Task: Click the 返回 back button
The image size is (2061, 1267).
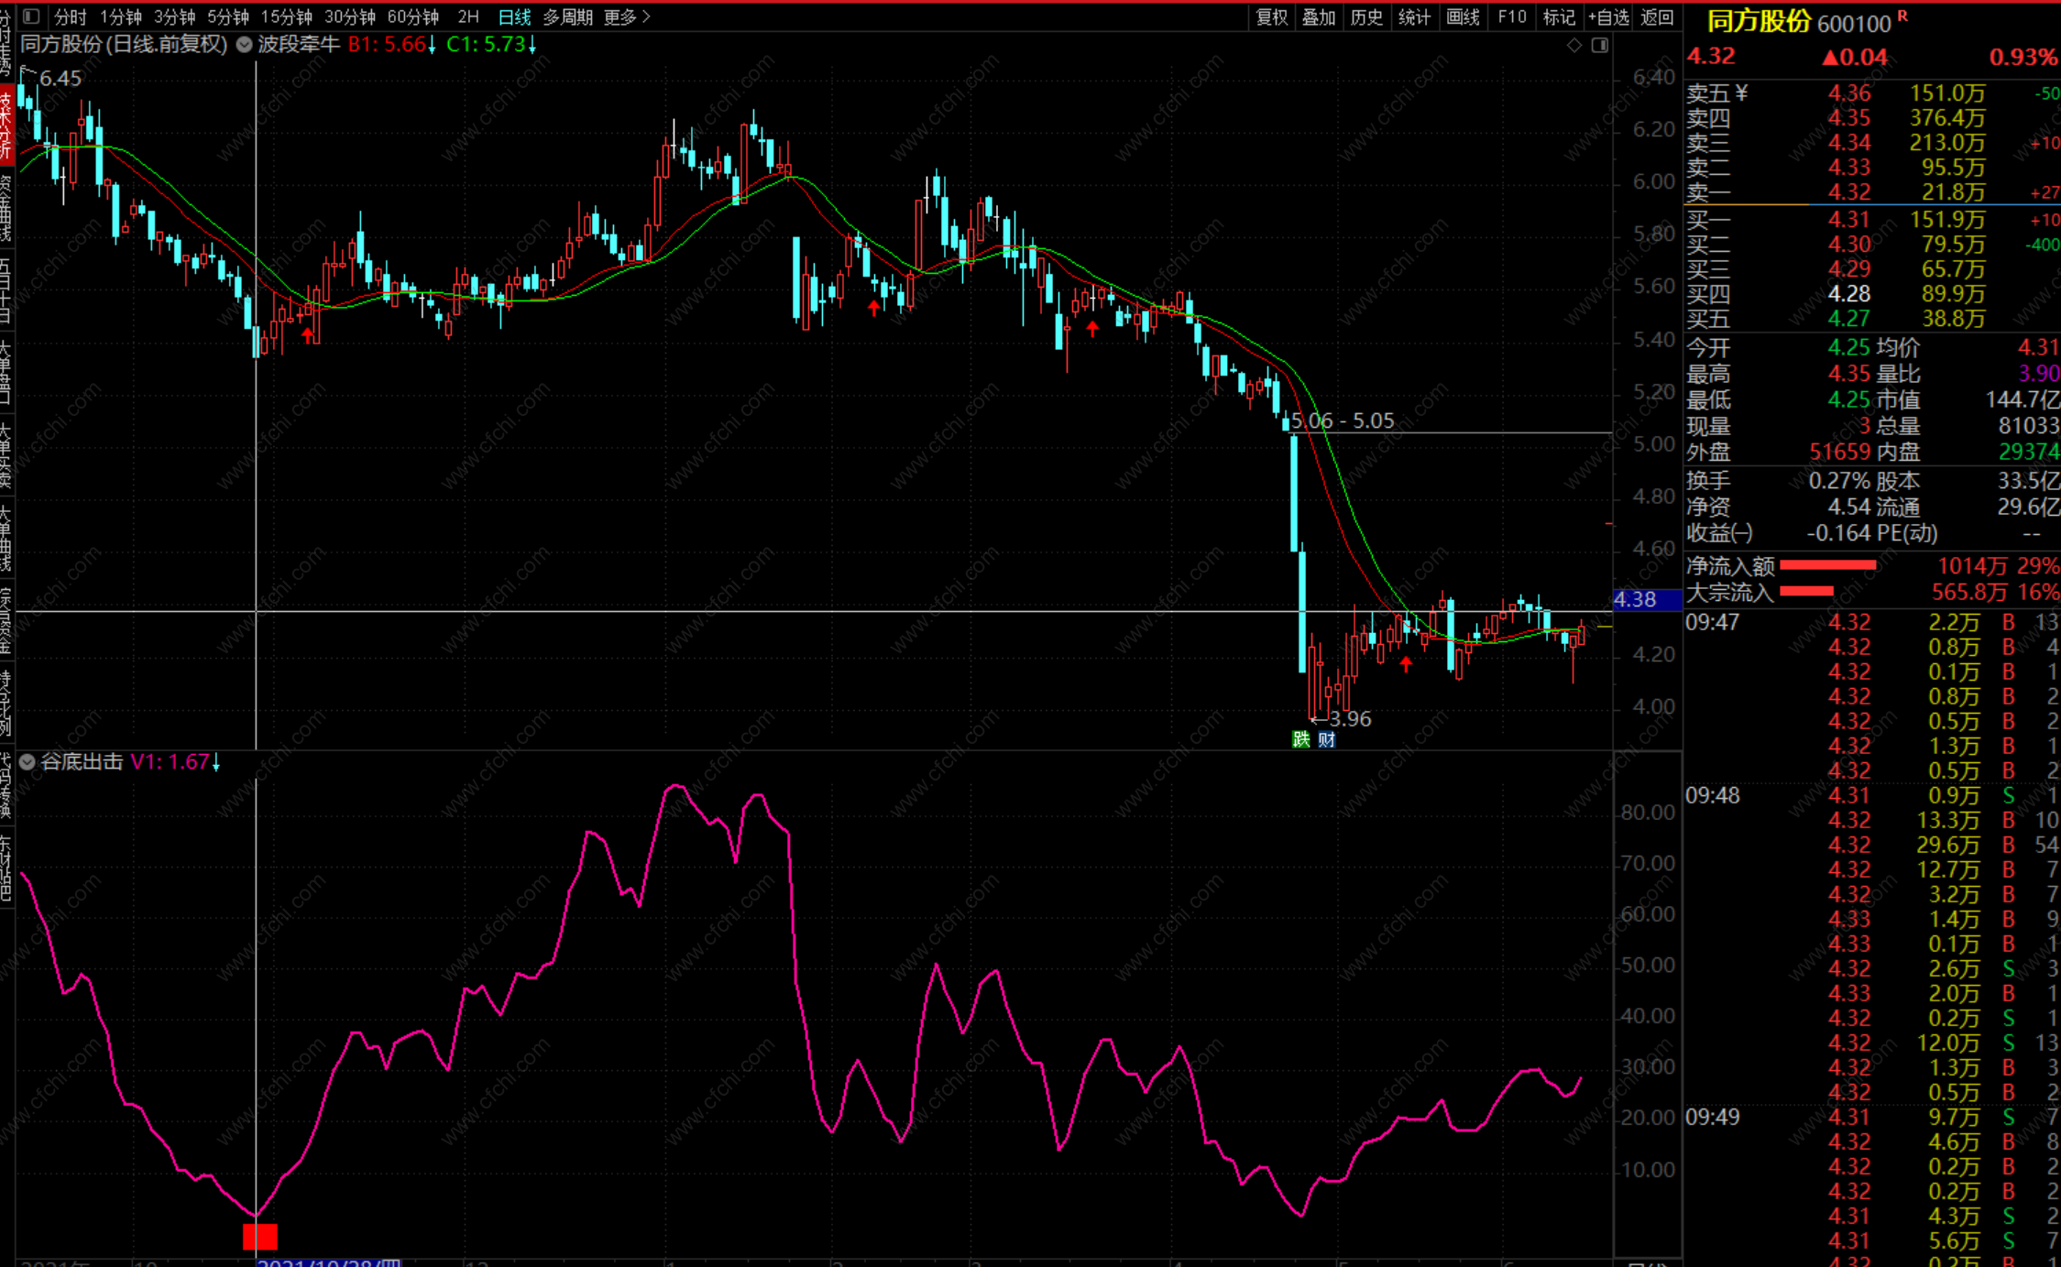Action: (1657, 16)
